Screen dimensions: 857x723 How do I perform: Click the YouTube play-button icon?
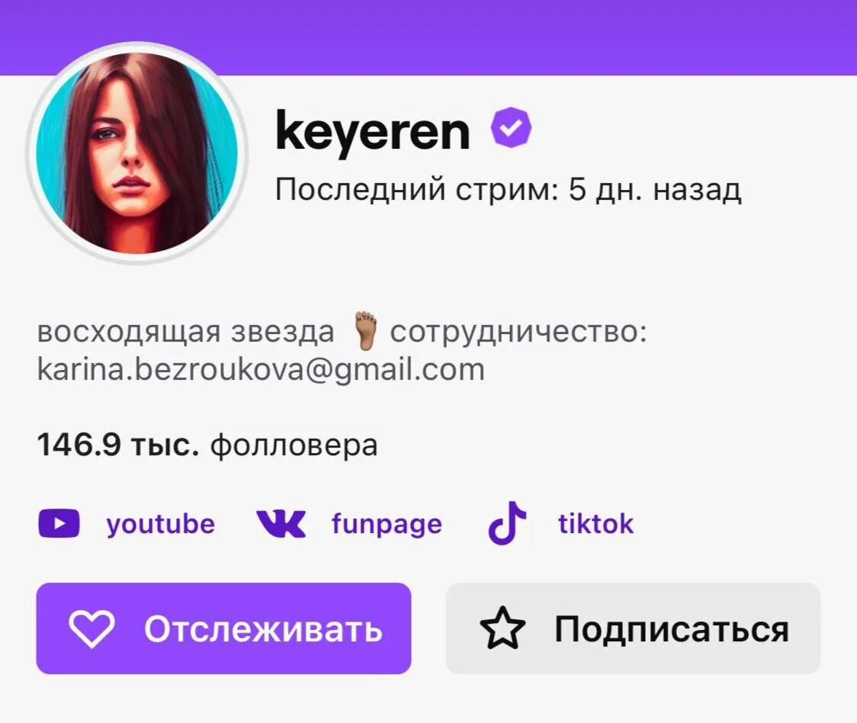[59, 523]
